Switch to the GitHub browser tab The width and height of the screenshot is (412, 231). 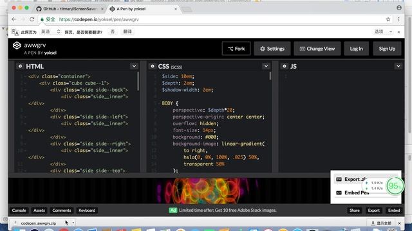pyautogui.click(x=70, y=9)
